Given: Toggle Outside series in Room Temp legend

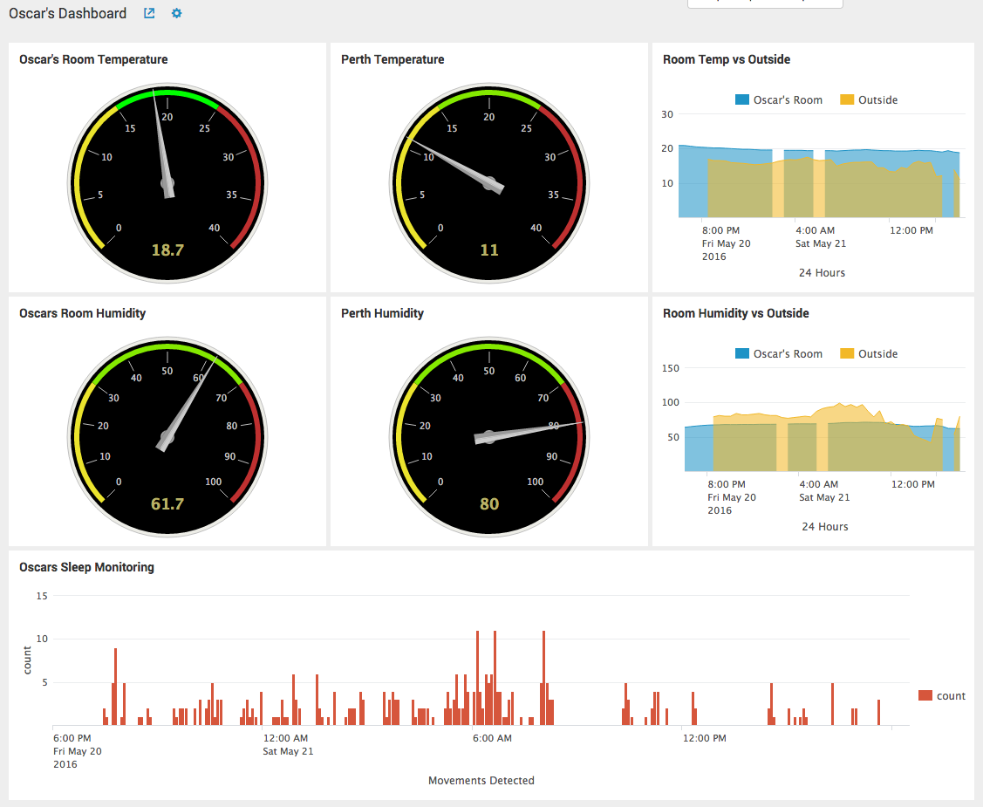Looking at the screenshot, I should (x=869, y=99).
